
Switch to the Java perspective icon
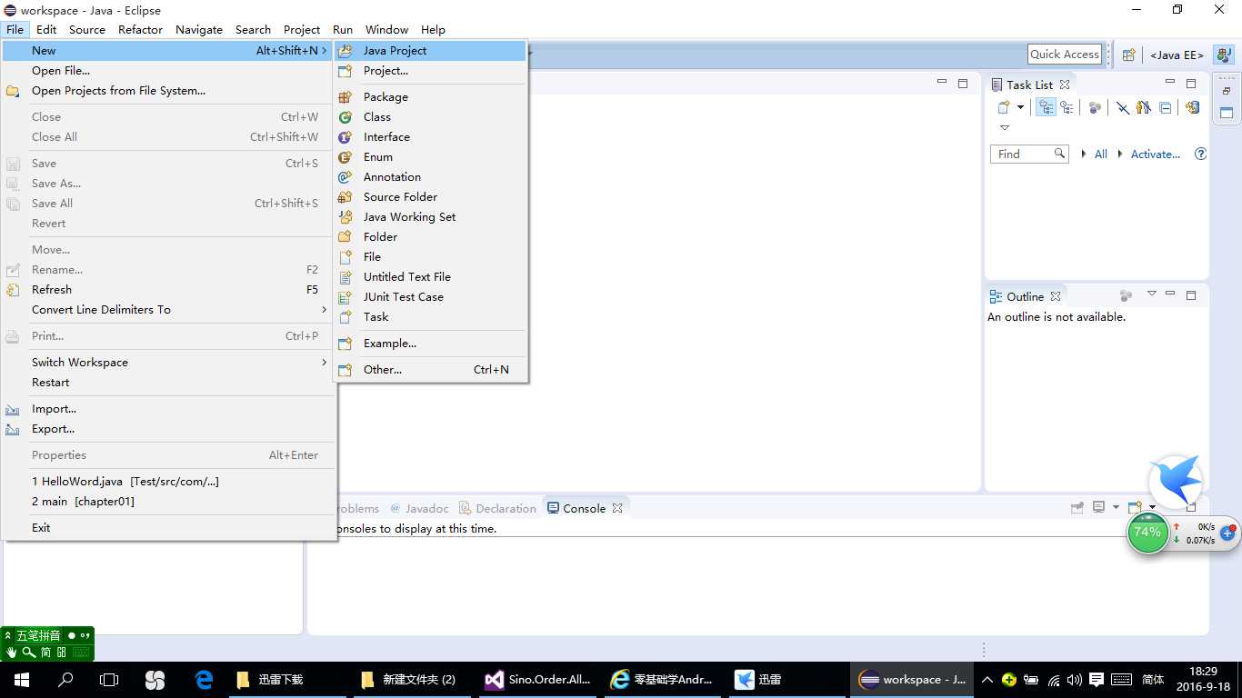coord(1223,55)
